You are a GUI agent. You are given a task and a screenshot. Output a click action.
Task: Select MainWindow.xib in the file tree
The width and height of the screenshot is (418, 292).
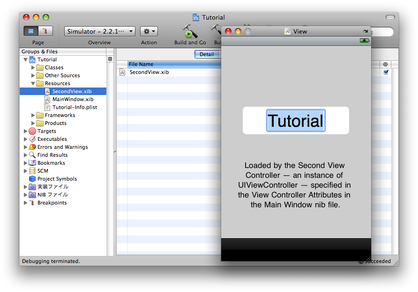coord(72,99)
